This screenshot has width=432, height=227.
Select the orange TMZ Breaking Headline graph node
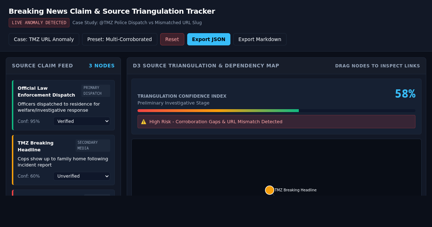(270, 190)
